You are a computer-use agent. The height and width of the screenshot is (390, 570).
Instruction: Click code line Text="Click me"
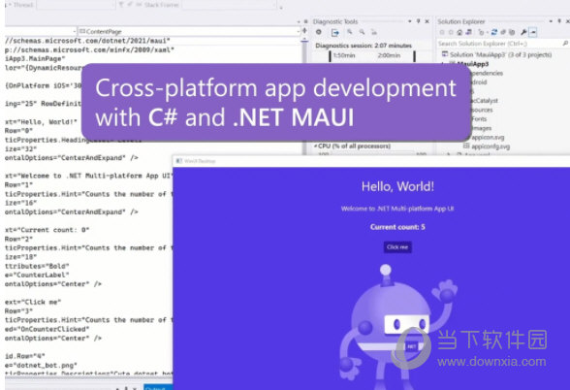click(33, 302)
